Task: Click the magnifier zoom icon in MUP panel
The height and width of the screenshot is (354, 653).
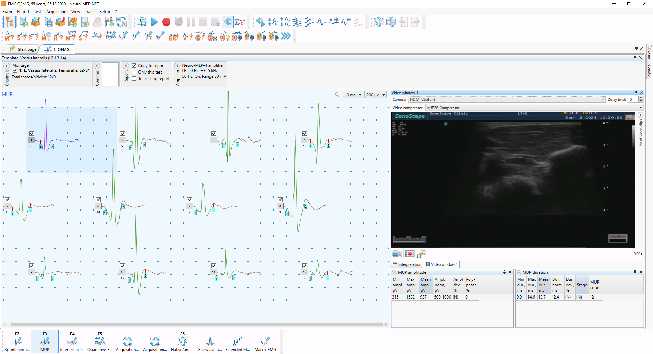Action: [337, 95]
